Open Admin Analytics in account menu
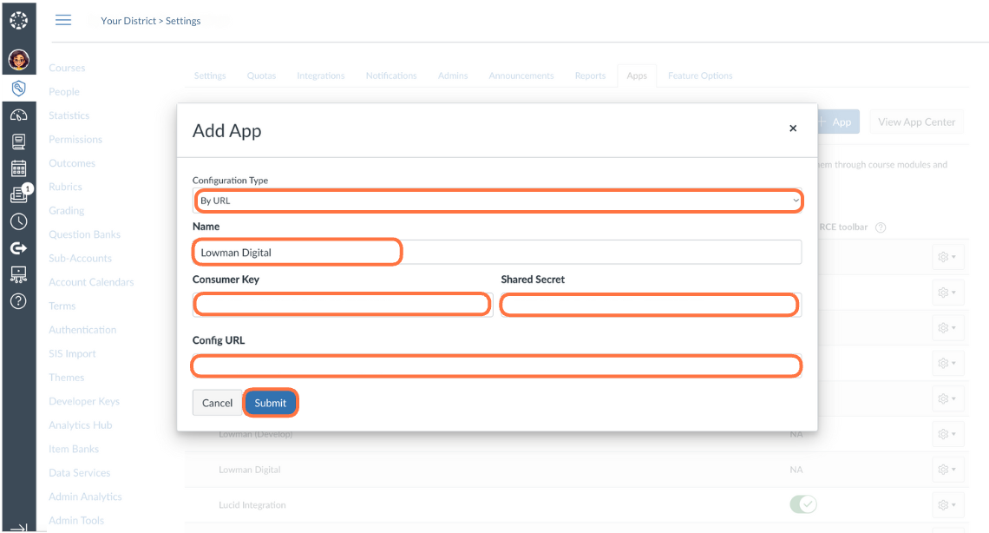The image size is (989, 533). [x=86, y=497]
